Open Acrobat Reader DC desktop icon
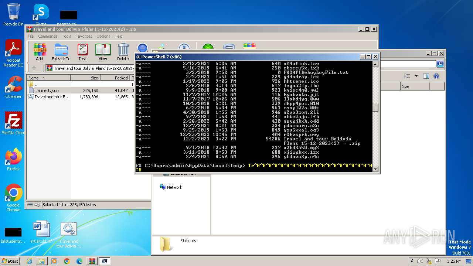 coord(13,54)
